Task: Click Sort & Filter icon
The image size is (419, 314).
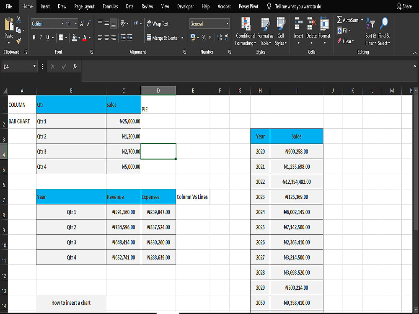Action: coord(371,23)
